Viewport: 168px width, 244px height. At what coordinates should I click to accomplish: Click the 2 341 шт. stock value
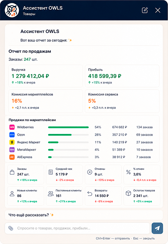click(141, 196)
